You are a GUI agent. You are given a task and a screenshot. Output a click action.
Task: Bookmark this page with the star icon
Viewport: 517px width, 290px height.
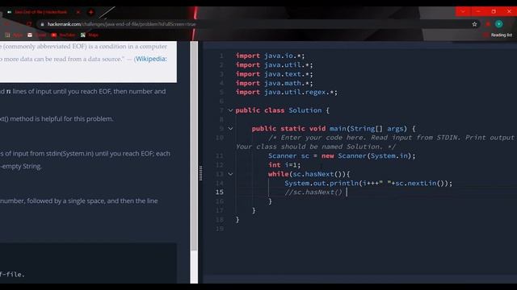[x=474, y=24]
